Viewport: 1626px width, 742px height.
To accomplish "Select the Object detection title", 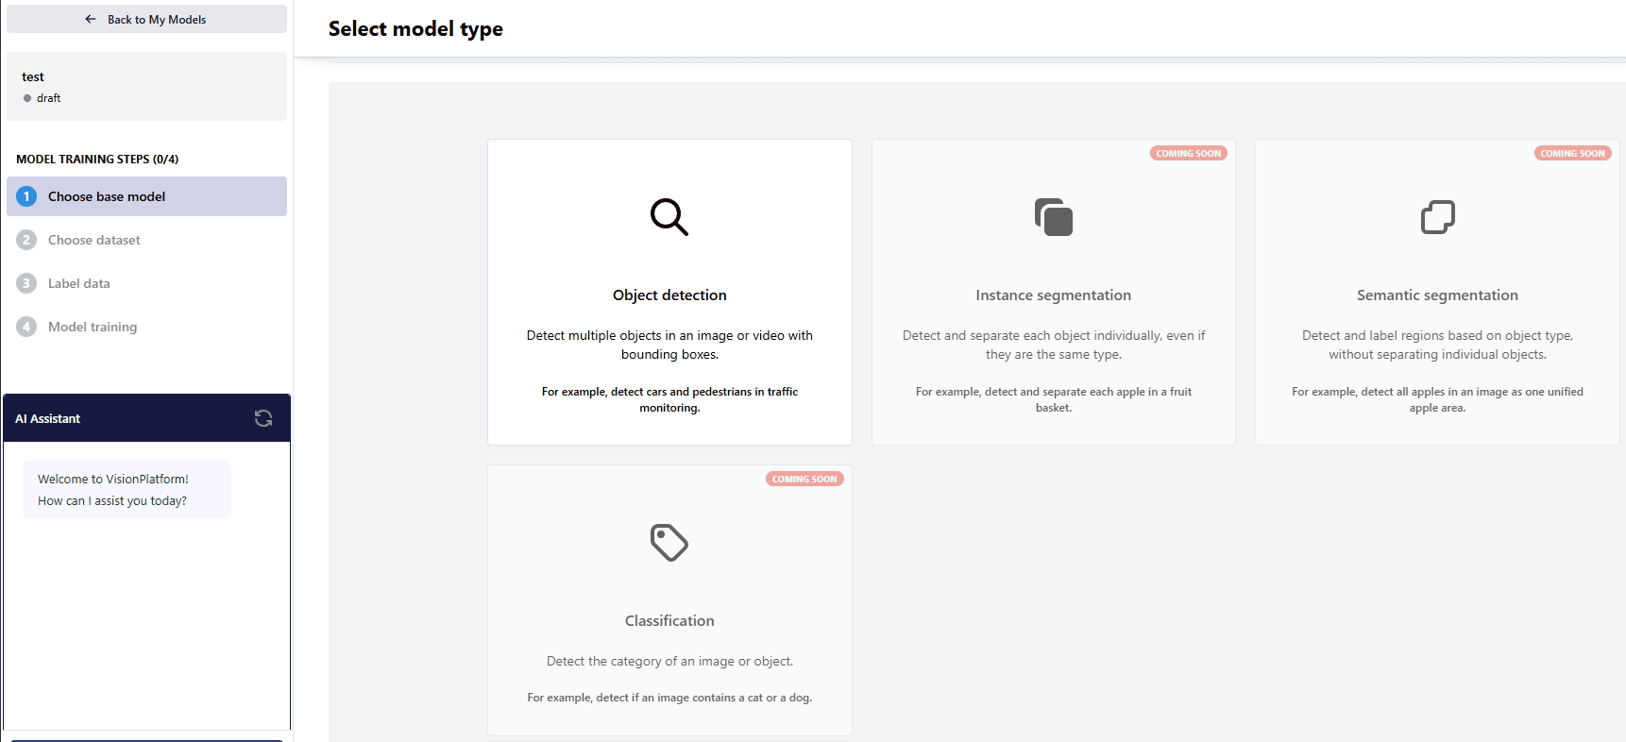I will [669, 295].
